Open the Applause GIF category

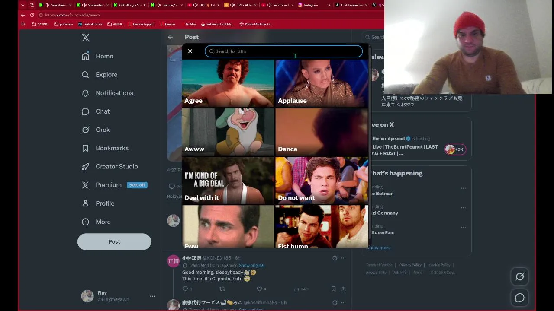[322, 83]
